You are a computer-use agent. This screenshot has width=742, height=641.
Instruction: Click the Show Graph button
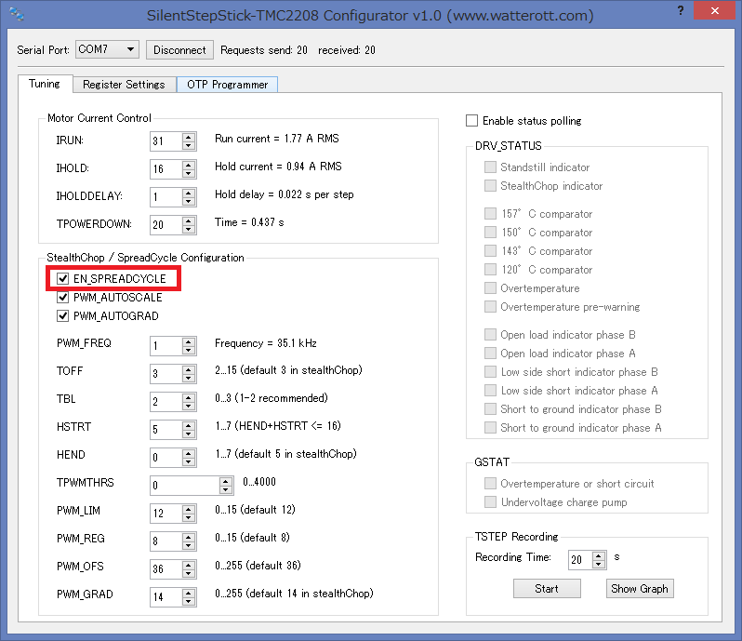(x=640, y=589)
